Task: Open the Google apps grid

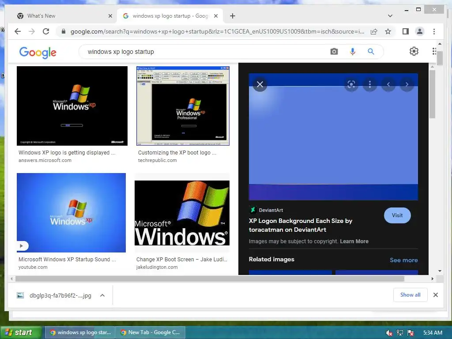Action: pyautogui.click(x=434, y=51)
